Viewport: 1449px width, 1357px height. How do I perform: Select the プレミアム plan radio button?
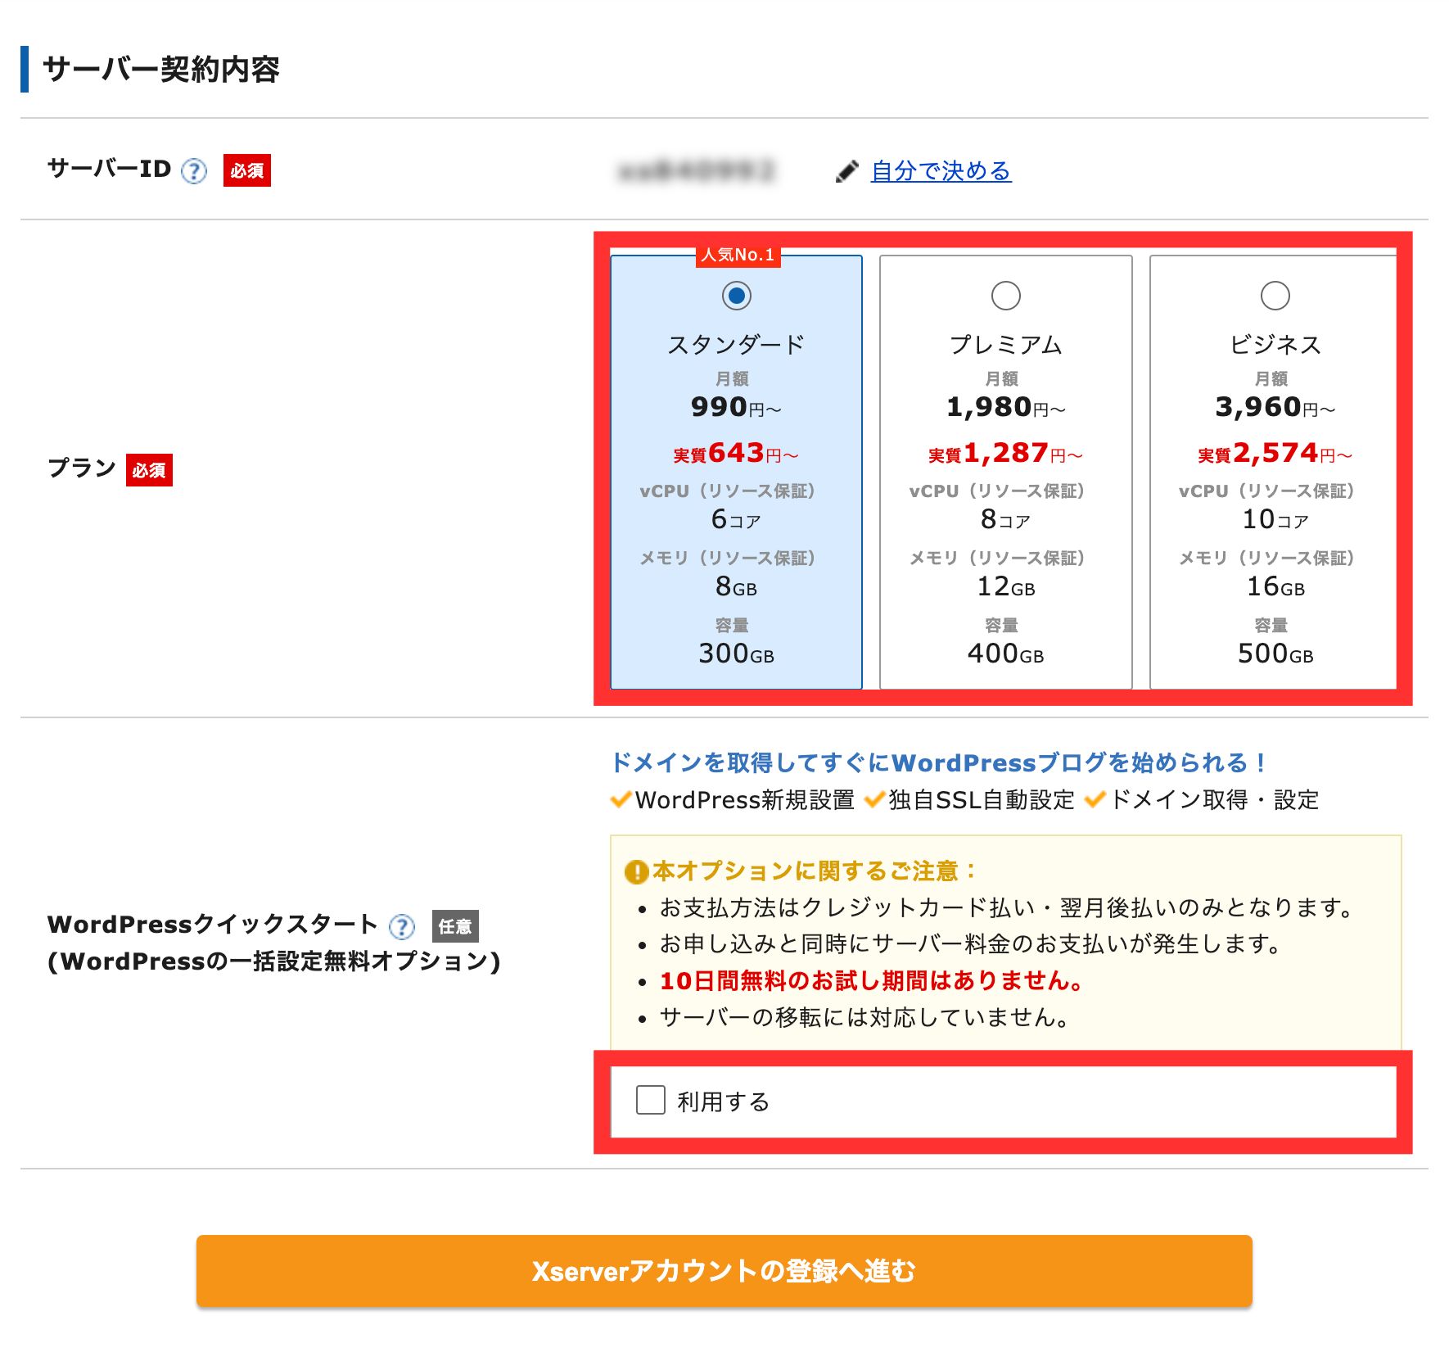coord(1005,296)
